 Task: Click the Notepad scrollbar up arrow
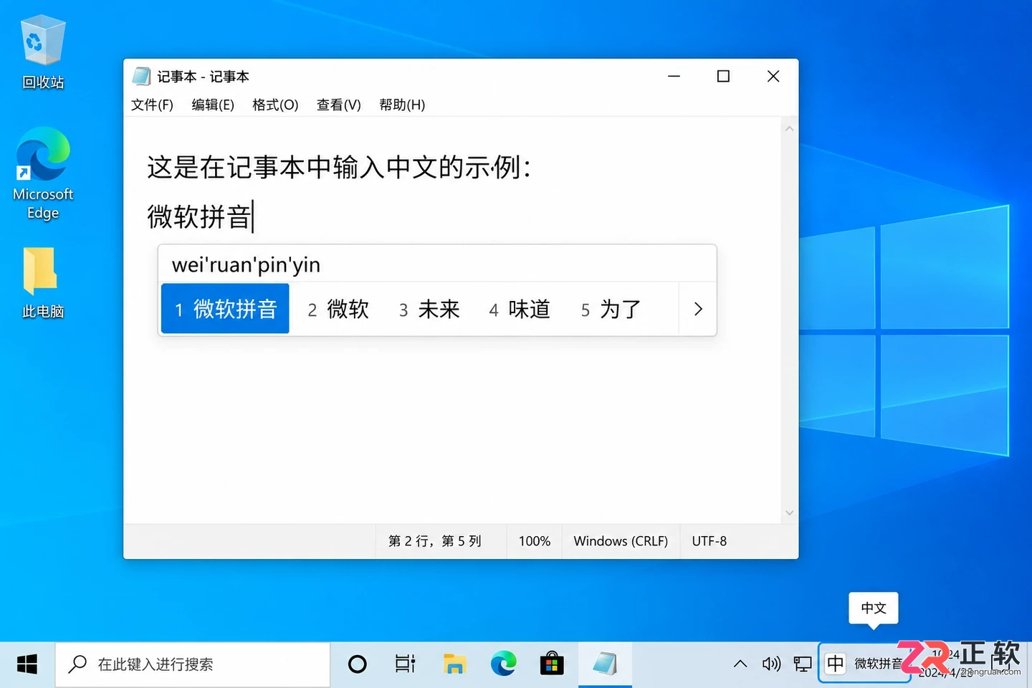pyautogui.click(x=789, y=129)
